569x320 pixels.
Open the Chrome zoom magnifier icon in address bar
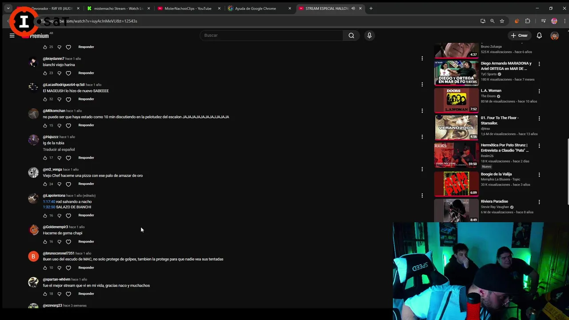492,21
